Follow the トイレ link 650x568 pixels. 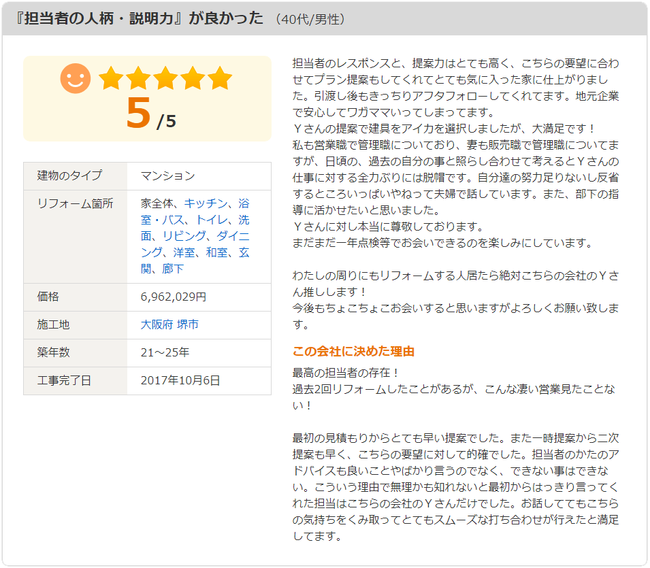point(211,220)
